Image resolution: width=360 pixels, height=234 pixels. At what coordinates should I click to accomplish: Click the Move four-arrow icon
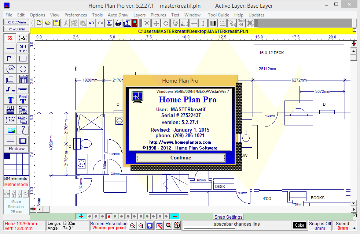(x=156, y=23)
